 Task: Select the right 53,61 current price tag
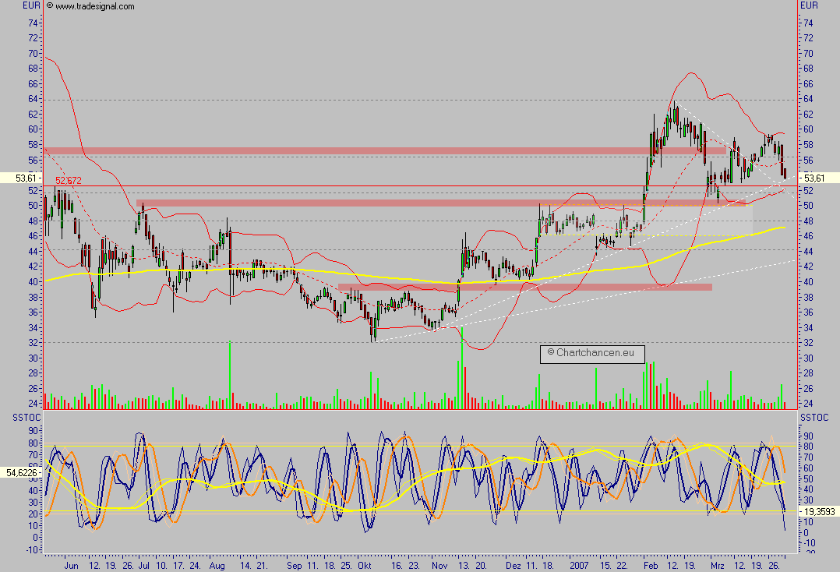pyautogui.click(x=820, y=178)
